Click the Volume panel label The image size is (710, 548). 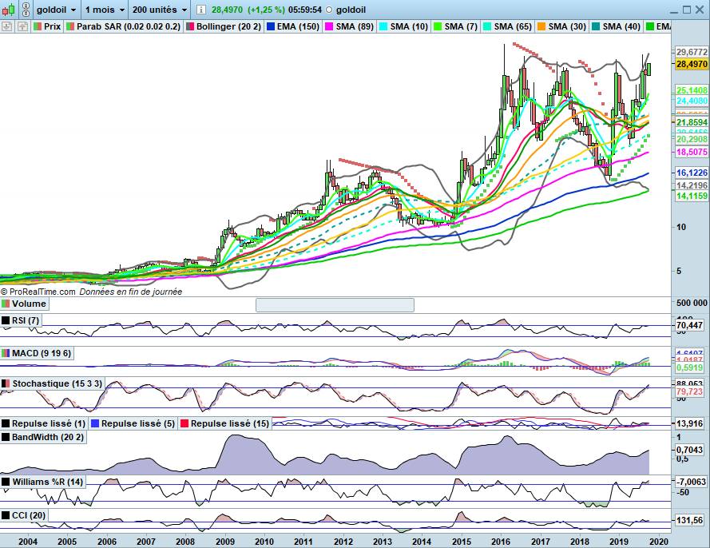(24, 304)
